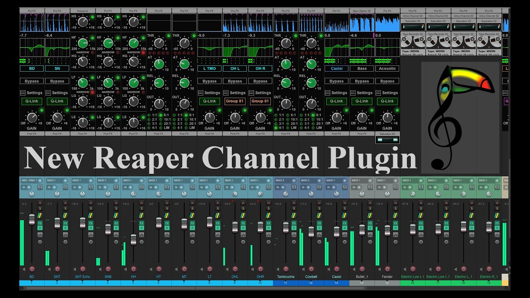Open input FX on Tambourine track
Image resolution: width=530 pixels, height=298 pixels.
pyautogui.click(x=294, y=187)
